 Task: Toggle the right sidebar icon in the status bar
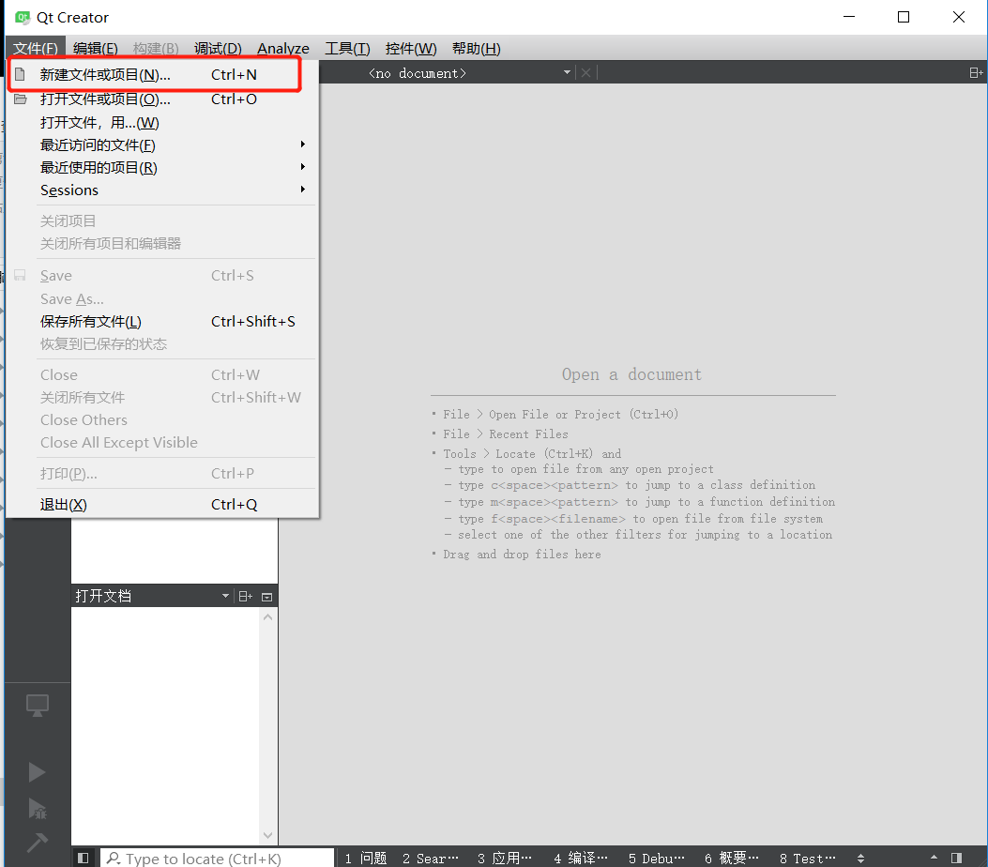point(956,858)
